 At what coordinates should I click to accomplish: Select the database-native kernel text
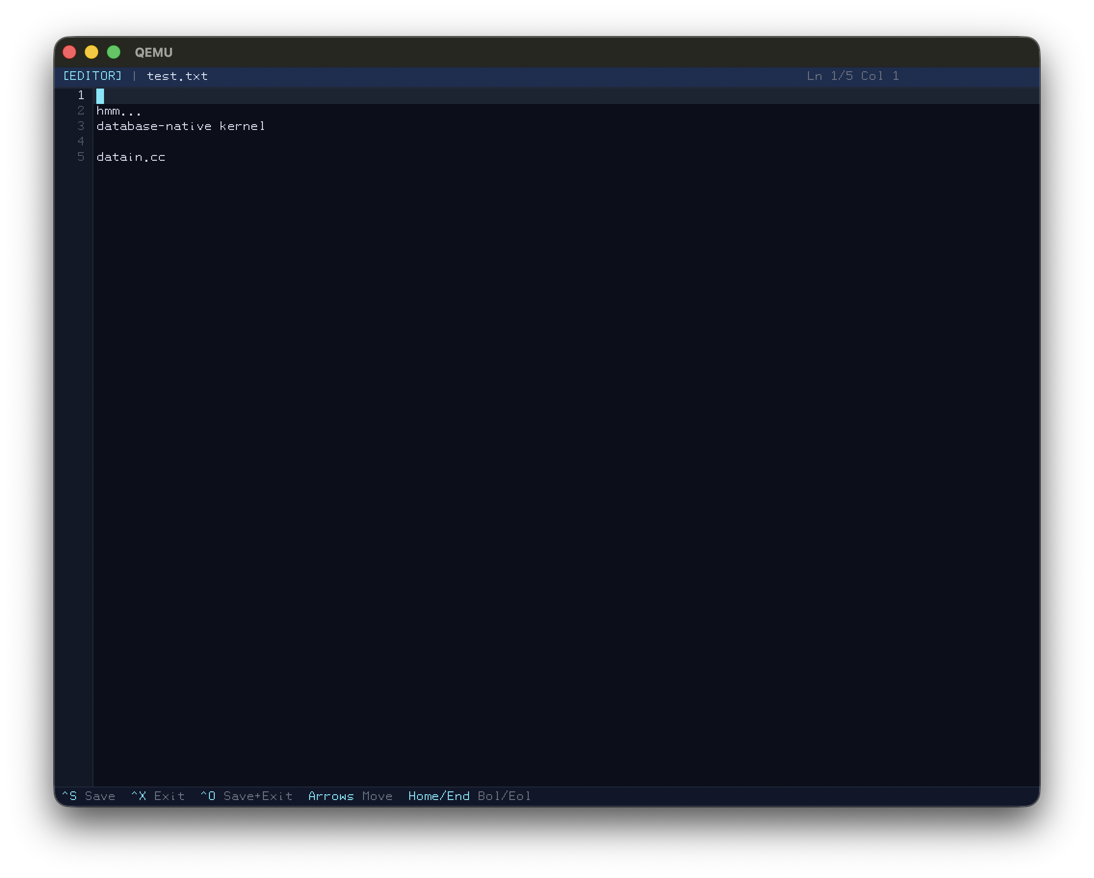coord(180,126)
